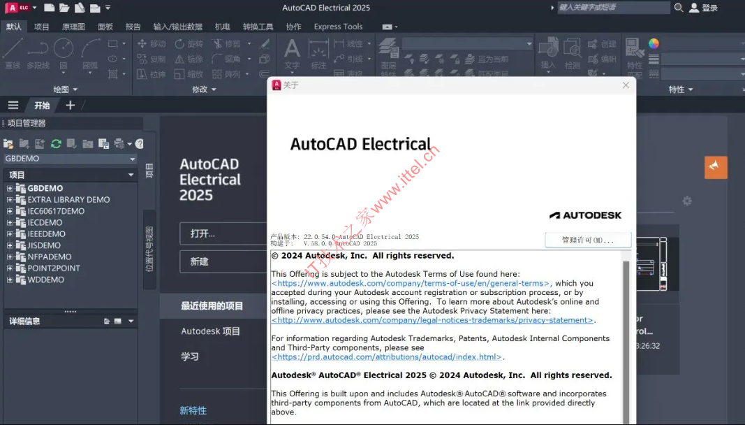Open the Express Tools ribbon tab
The image size is (745, 425).
coord(339,27)
